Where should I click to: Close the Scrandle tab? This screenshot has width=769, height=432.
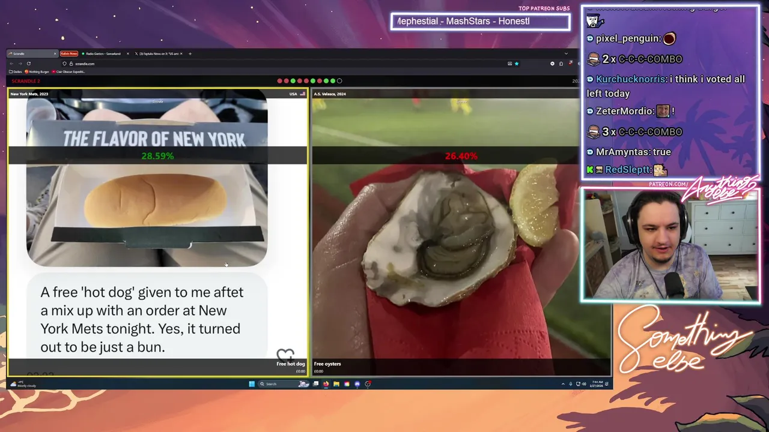(x=55, y=53)
